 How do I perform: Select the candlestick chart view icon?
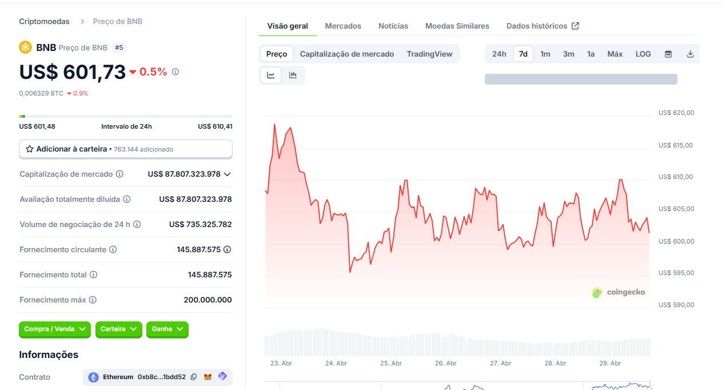(x=293, y=75)
